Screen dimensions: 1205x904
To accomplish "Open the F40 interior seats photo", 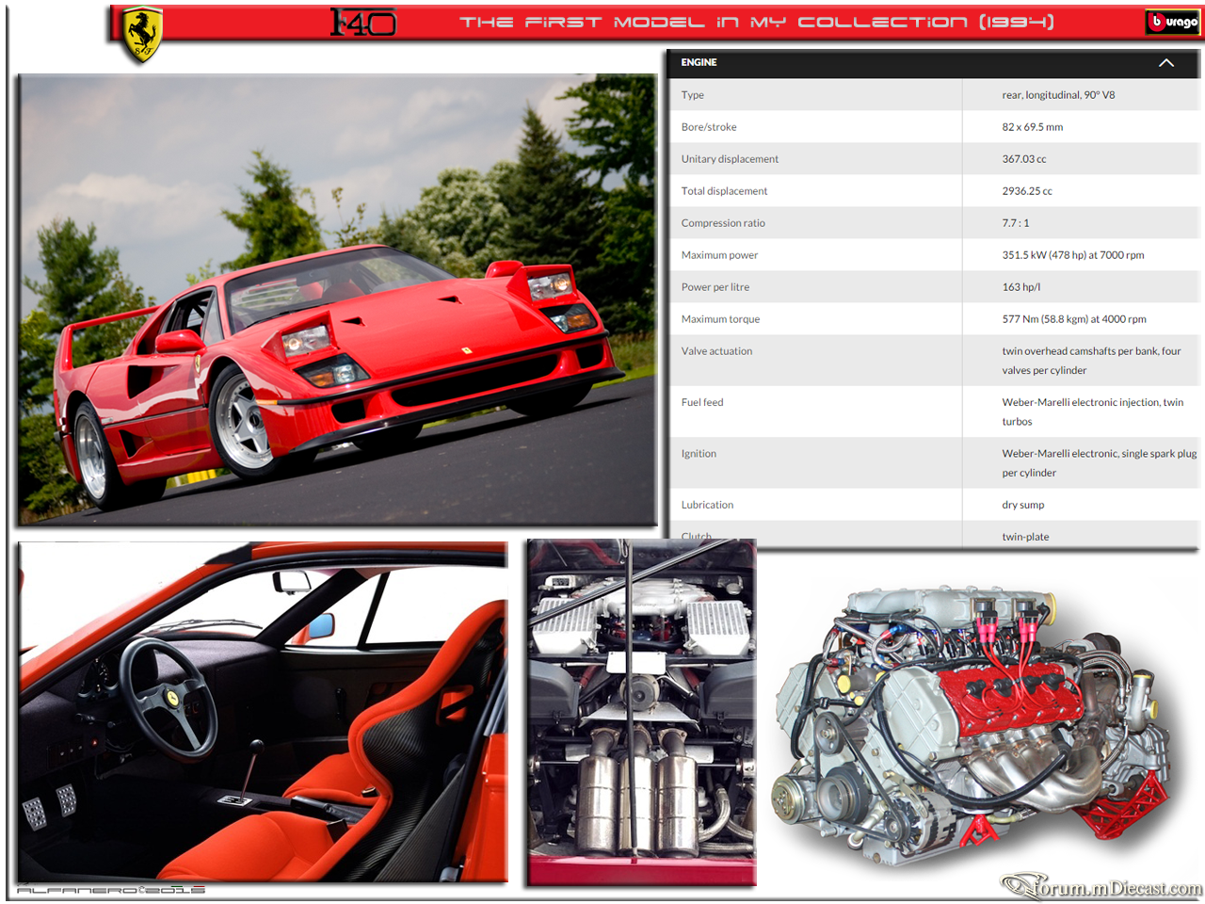I will click(x=263, y=712).
